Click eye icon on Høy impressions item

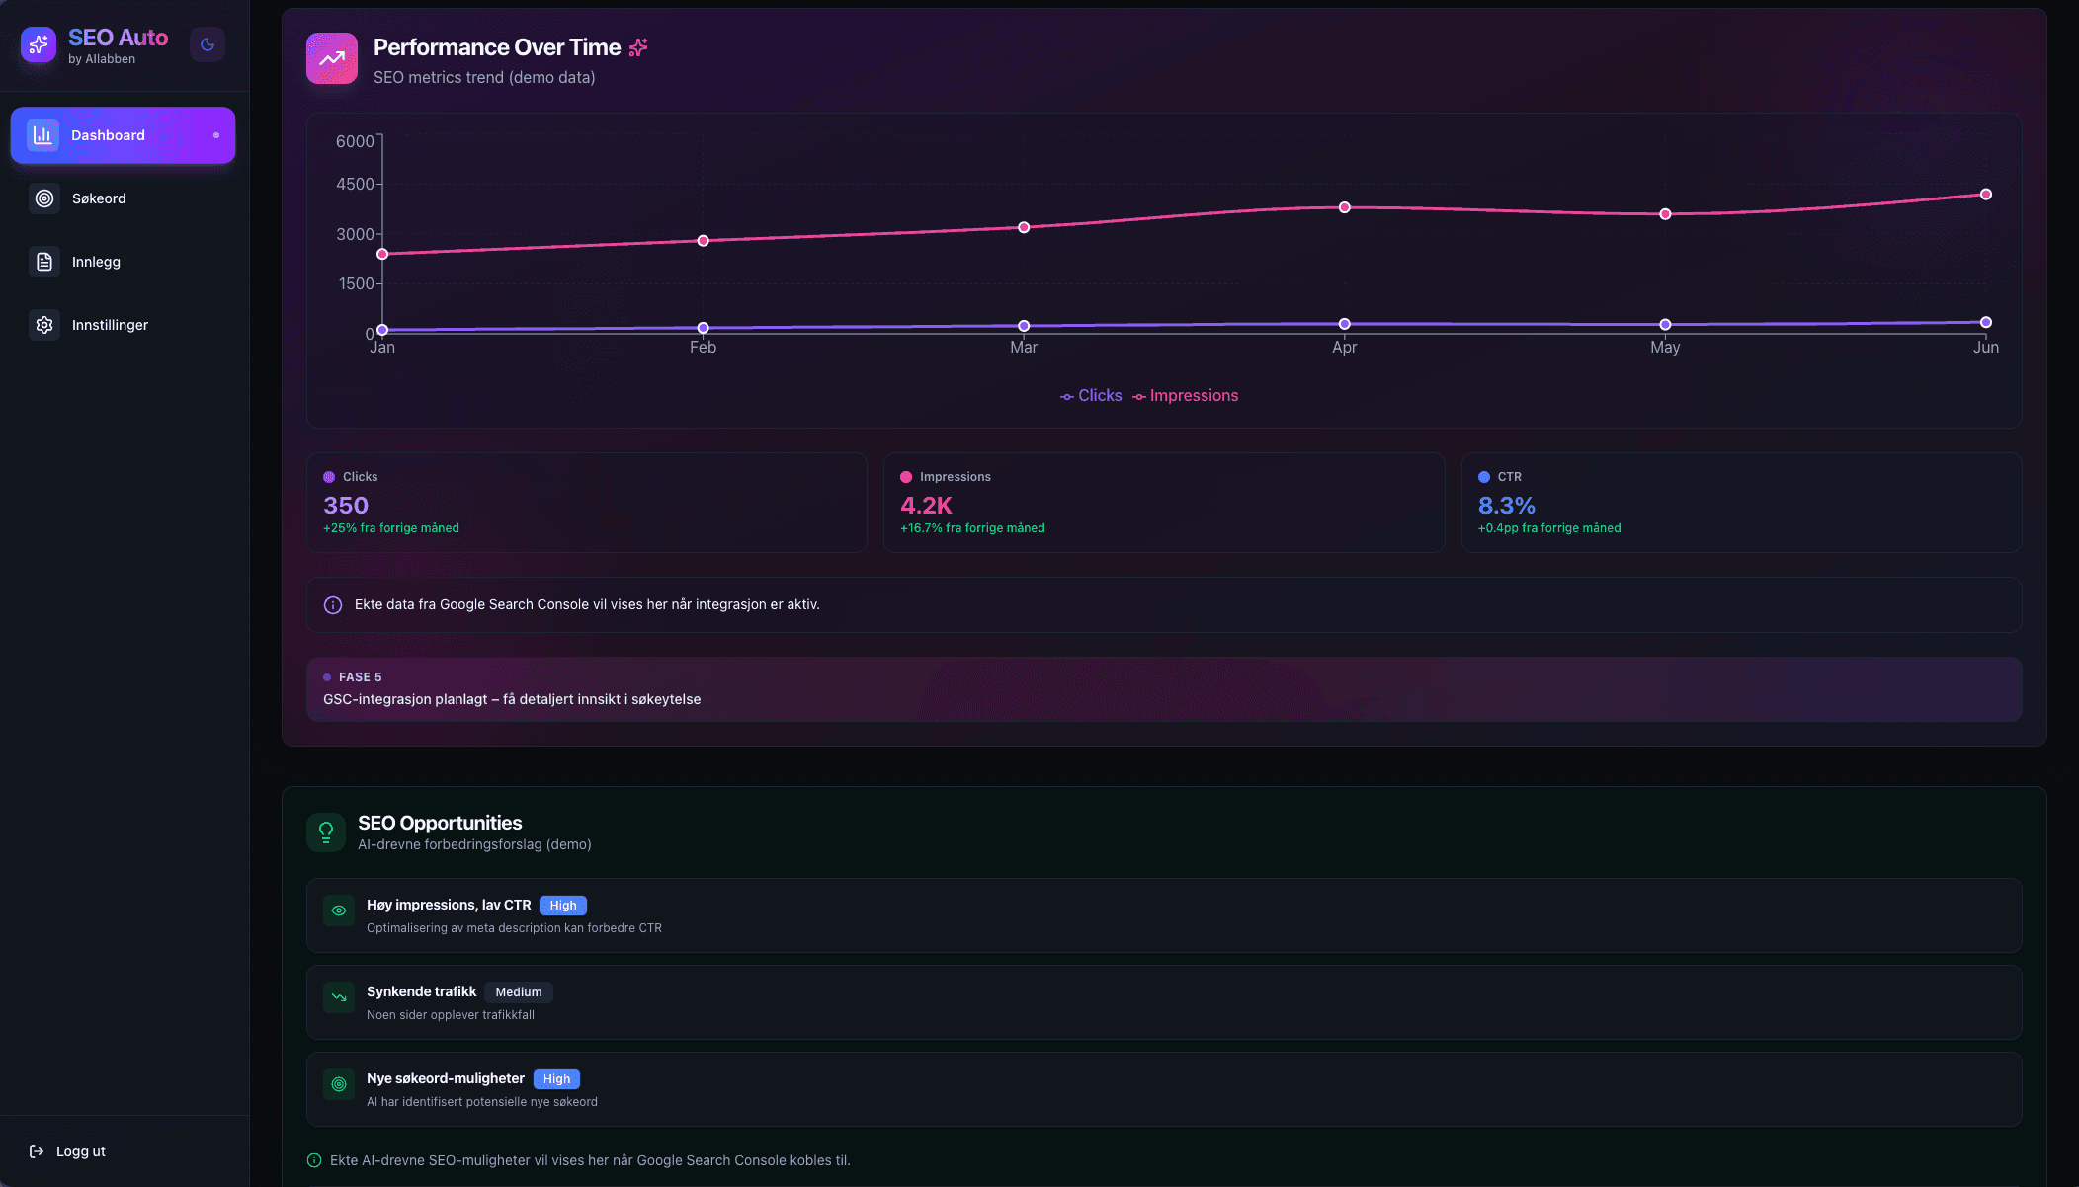click(x=339, y=910)
